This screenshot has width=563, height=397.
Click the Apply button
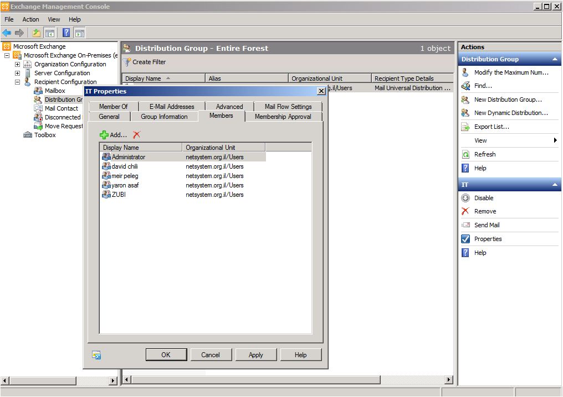(x=256, y=355)
